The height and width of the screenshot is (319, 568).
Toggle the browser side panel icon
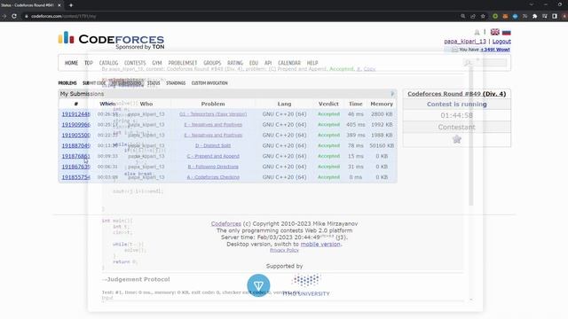[555, 16]
